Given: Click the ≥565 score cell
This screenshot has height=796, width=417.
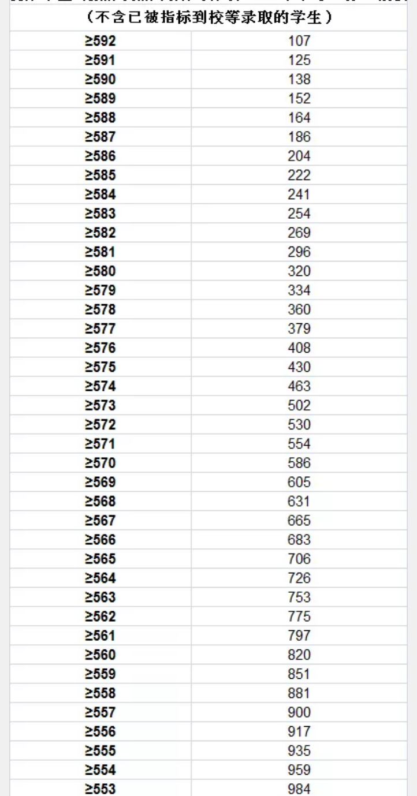Looking at the screenshot, I should pos(100,559).
